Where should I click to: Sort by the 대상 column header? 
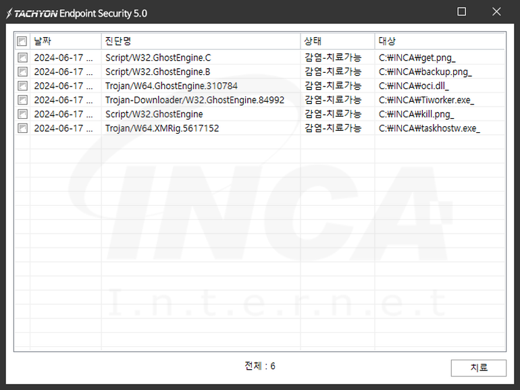(x=440, y=41)
